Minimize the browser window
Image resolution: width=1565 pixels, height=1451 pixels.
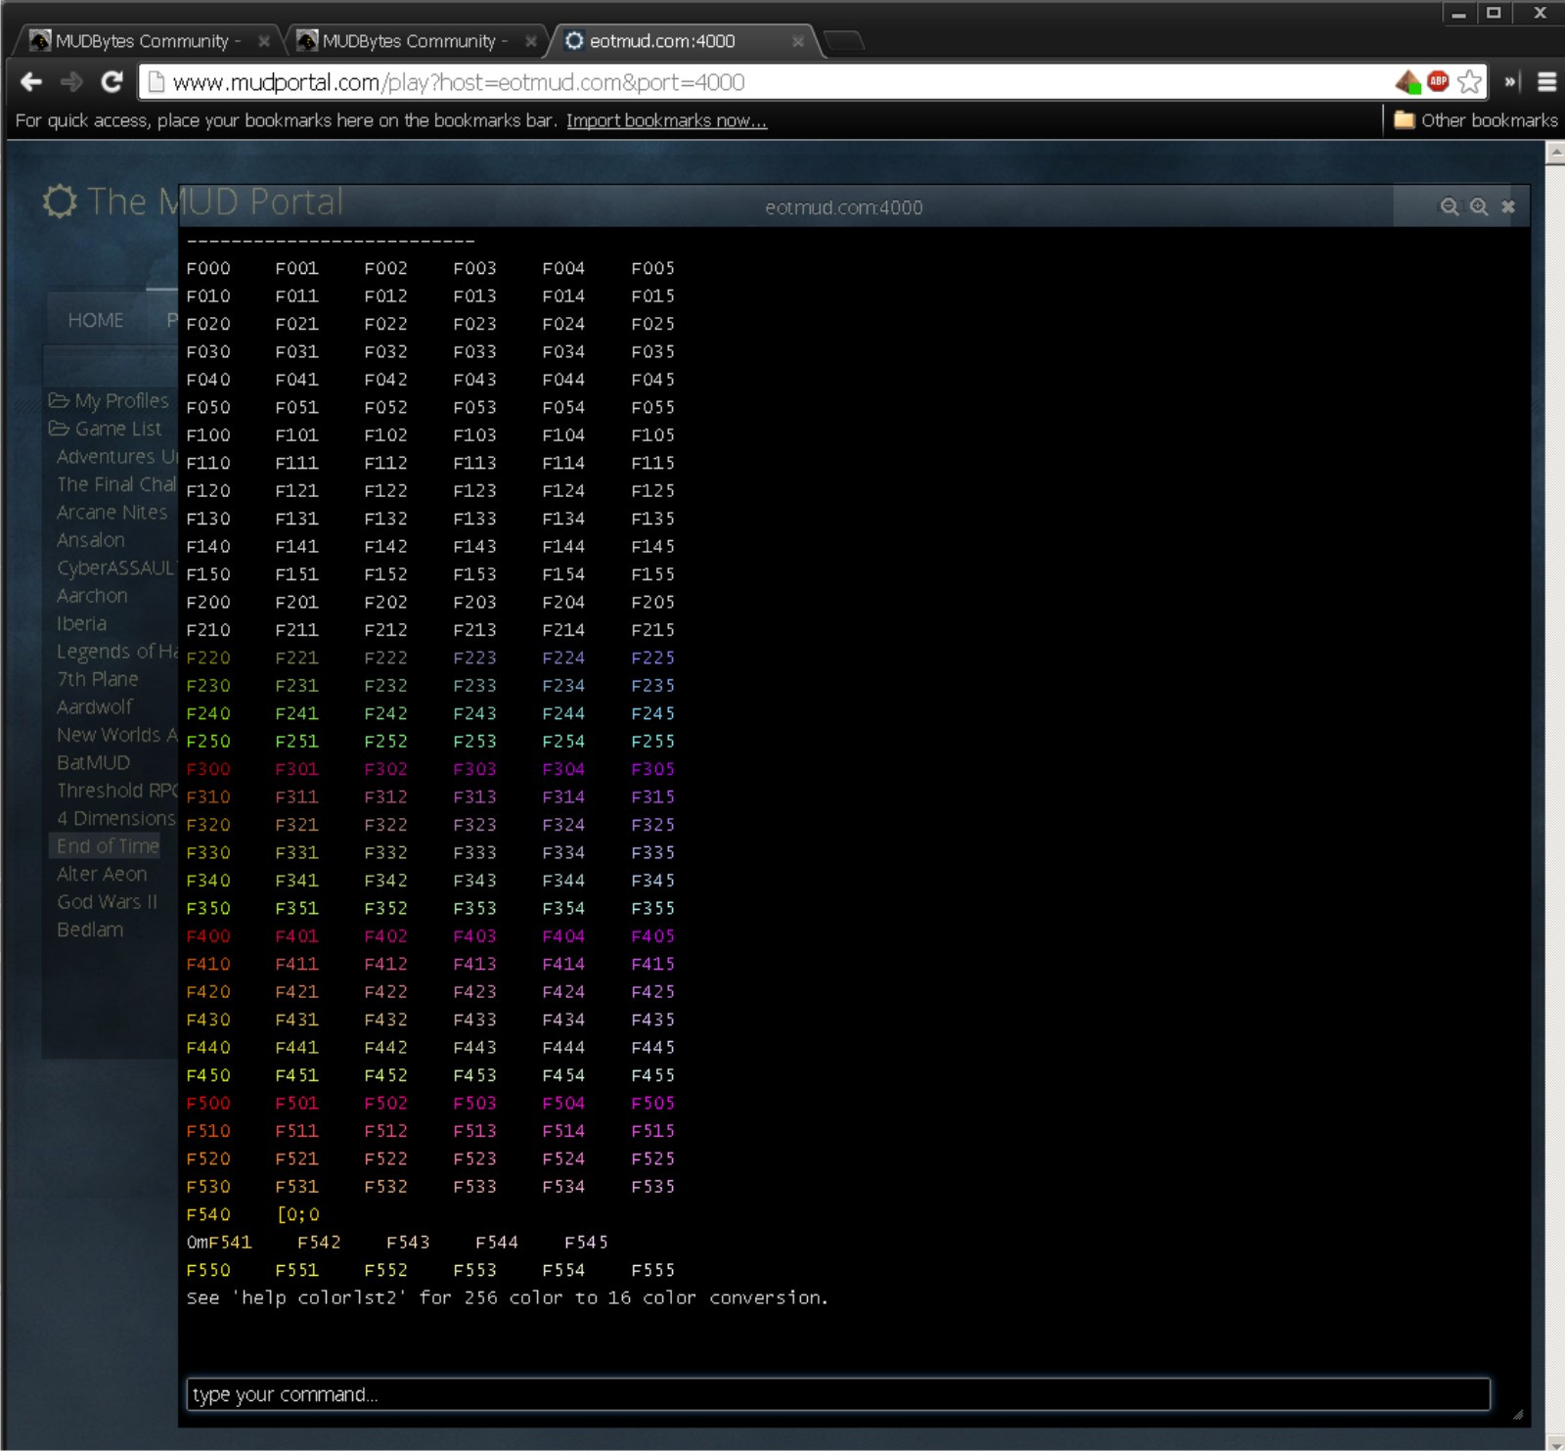coord(1458,13)
